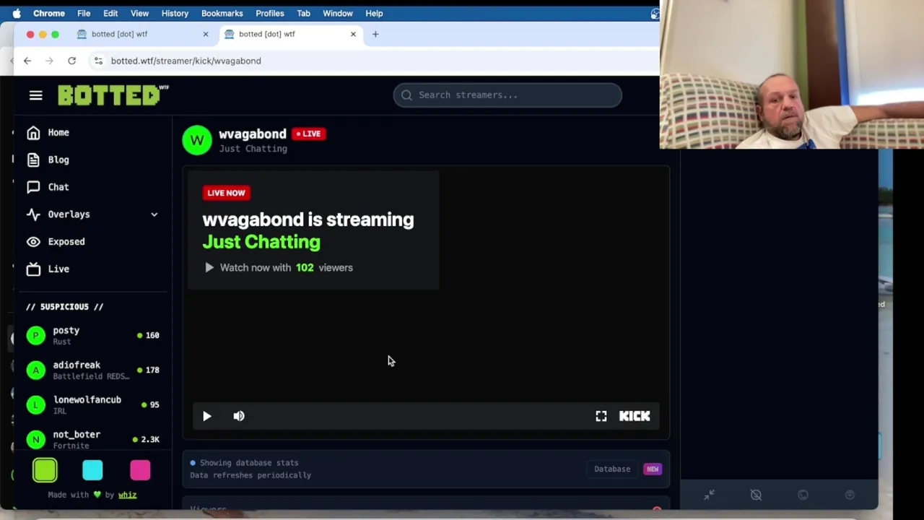
Task: Select suspicious streamer lonewolfancub
Action: tap(92, 405)
